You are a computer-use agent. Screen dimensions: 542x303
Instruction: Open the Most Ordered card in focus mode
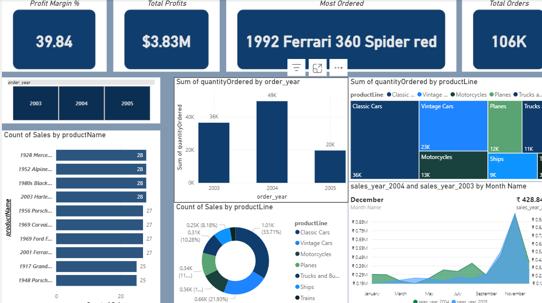[317, 68]
